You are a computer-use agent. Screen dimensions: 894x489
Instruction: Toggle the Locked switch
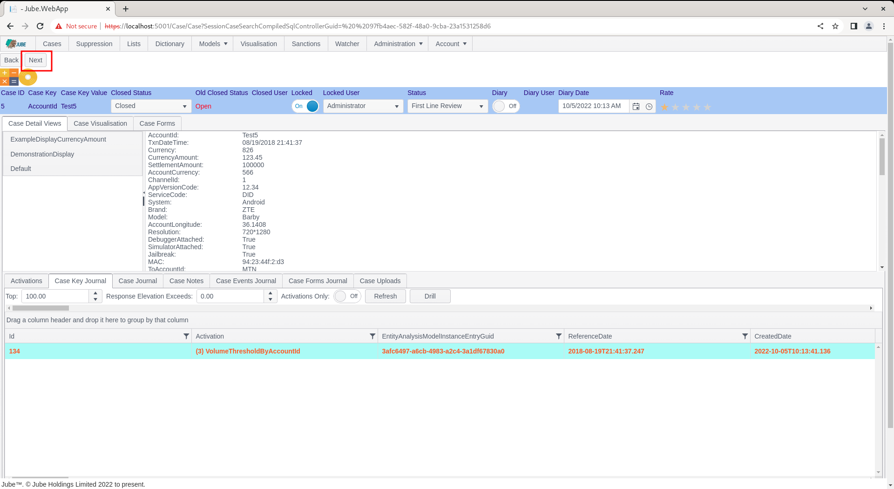point(305,106)
